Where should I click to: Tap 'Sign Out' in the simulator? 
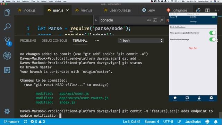(x=193, y=48)
